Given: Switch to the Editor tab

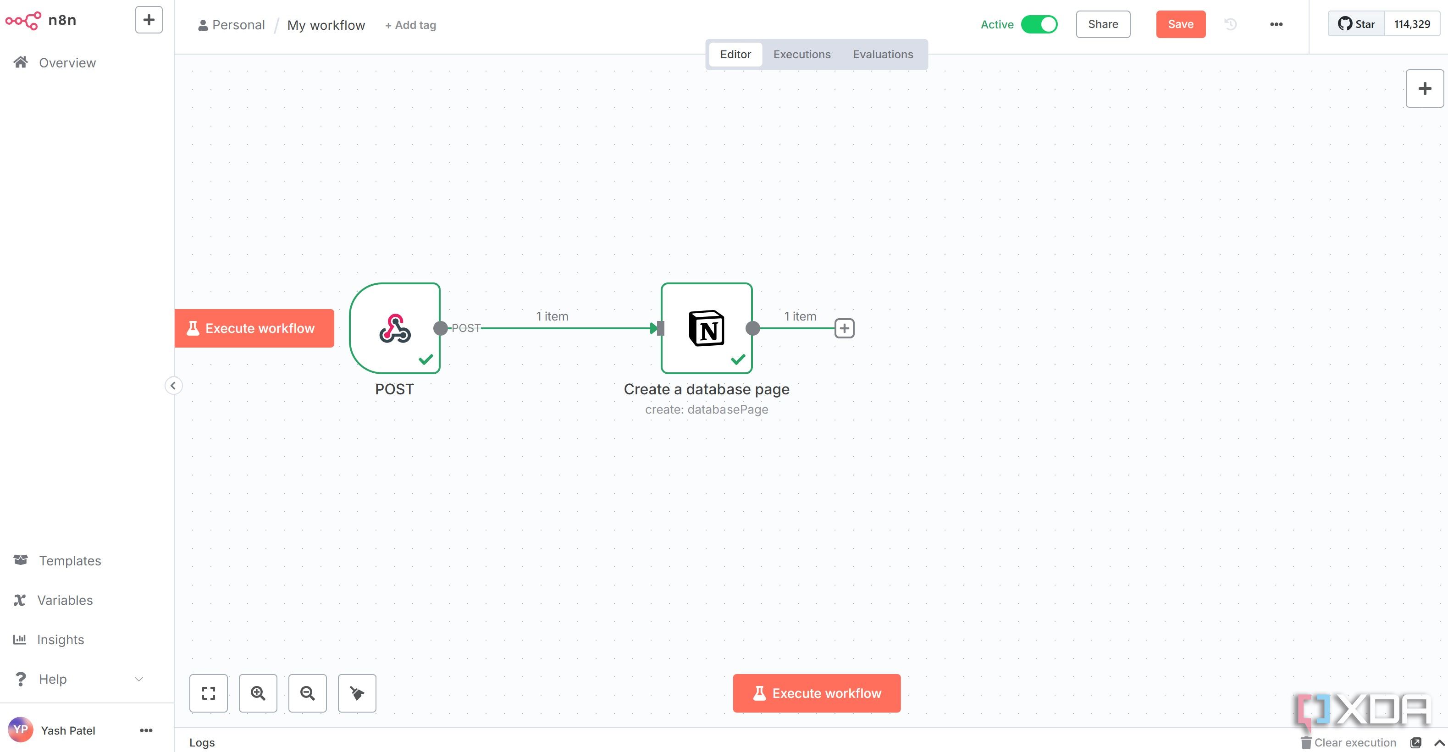Looking at the screenshot, I should coord(735,55).
